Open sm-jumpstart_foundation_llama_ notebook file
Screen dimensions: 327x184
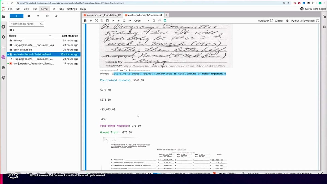pos(44,64)
